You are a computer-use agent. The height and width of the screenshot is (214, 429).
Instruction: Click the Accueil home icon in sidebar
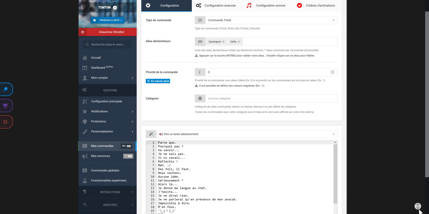[85, 58]
